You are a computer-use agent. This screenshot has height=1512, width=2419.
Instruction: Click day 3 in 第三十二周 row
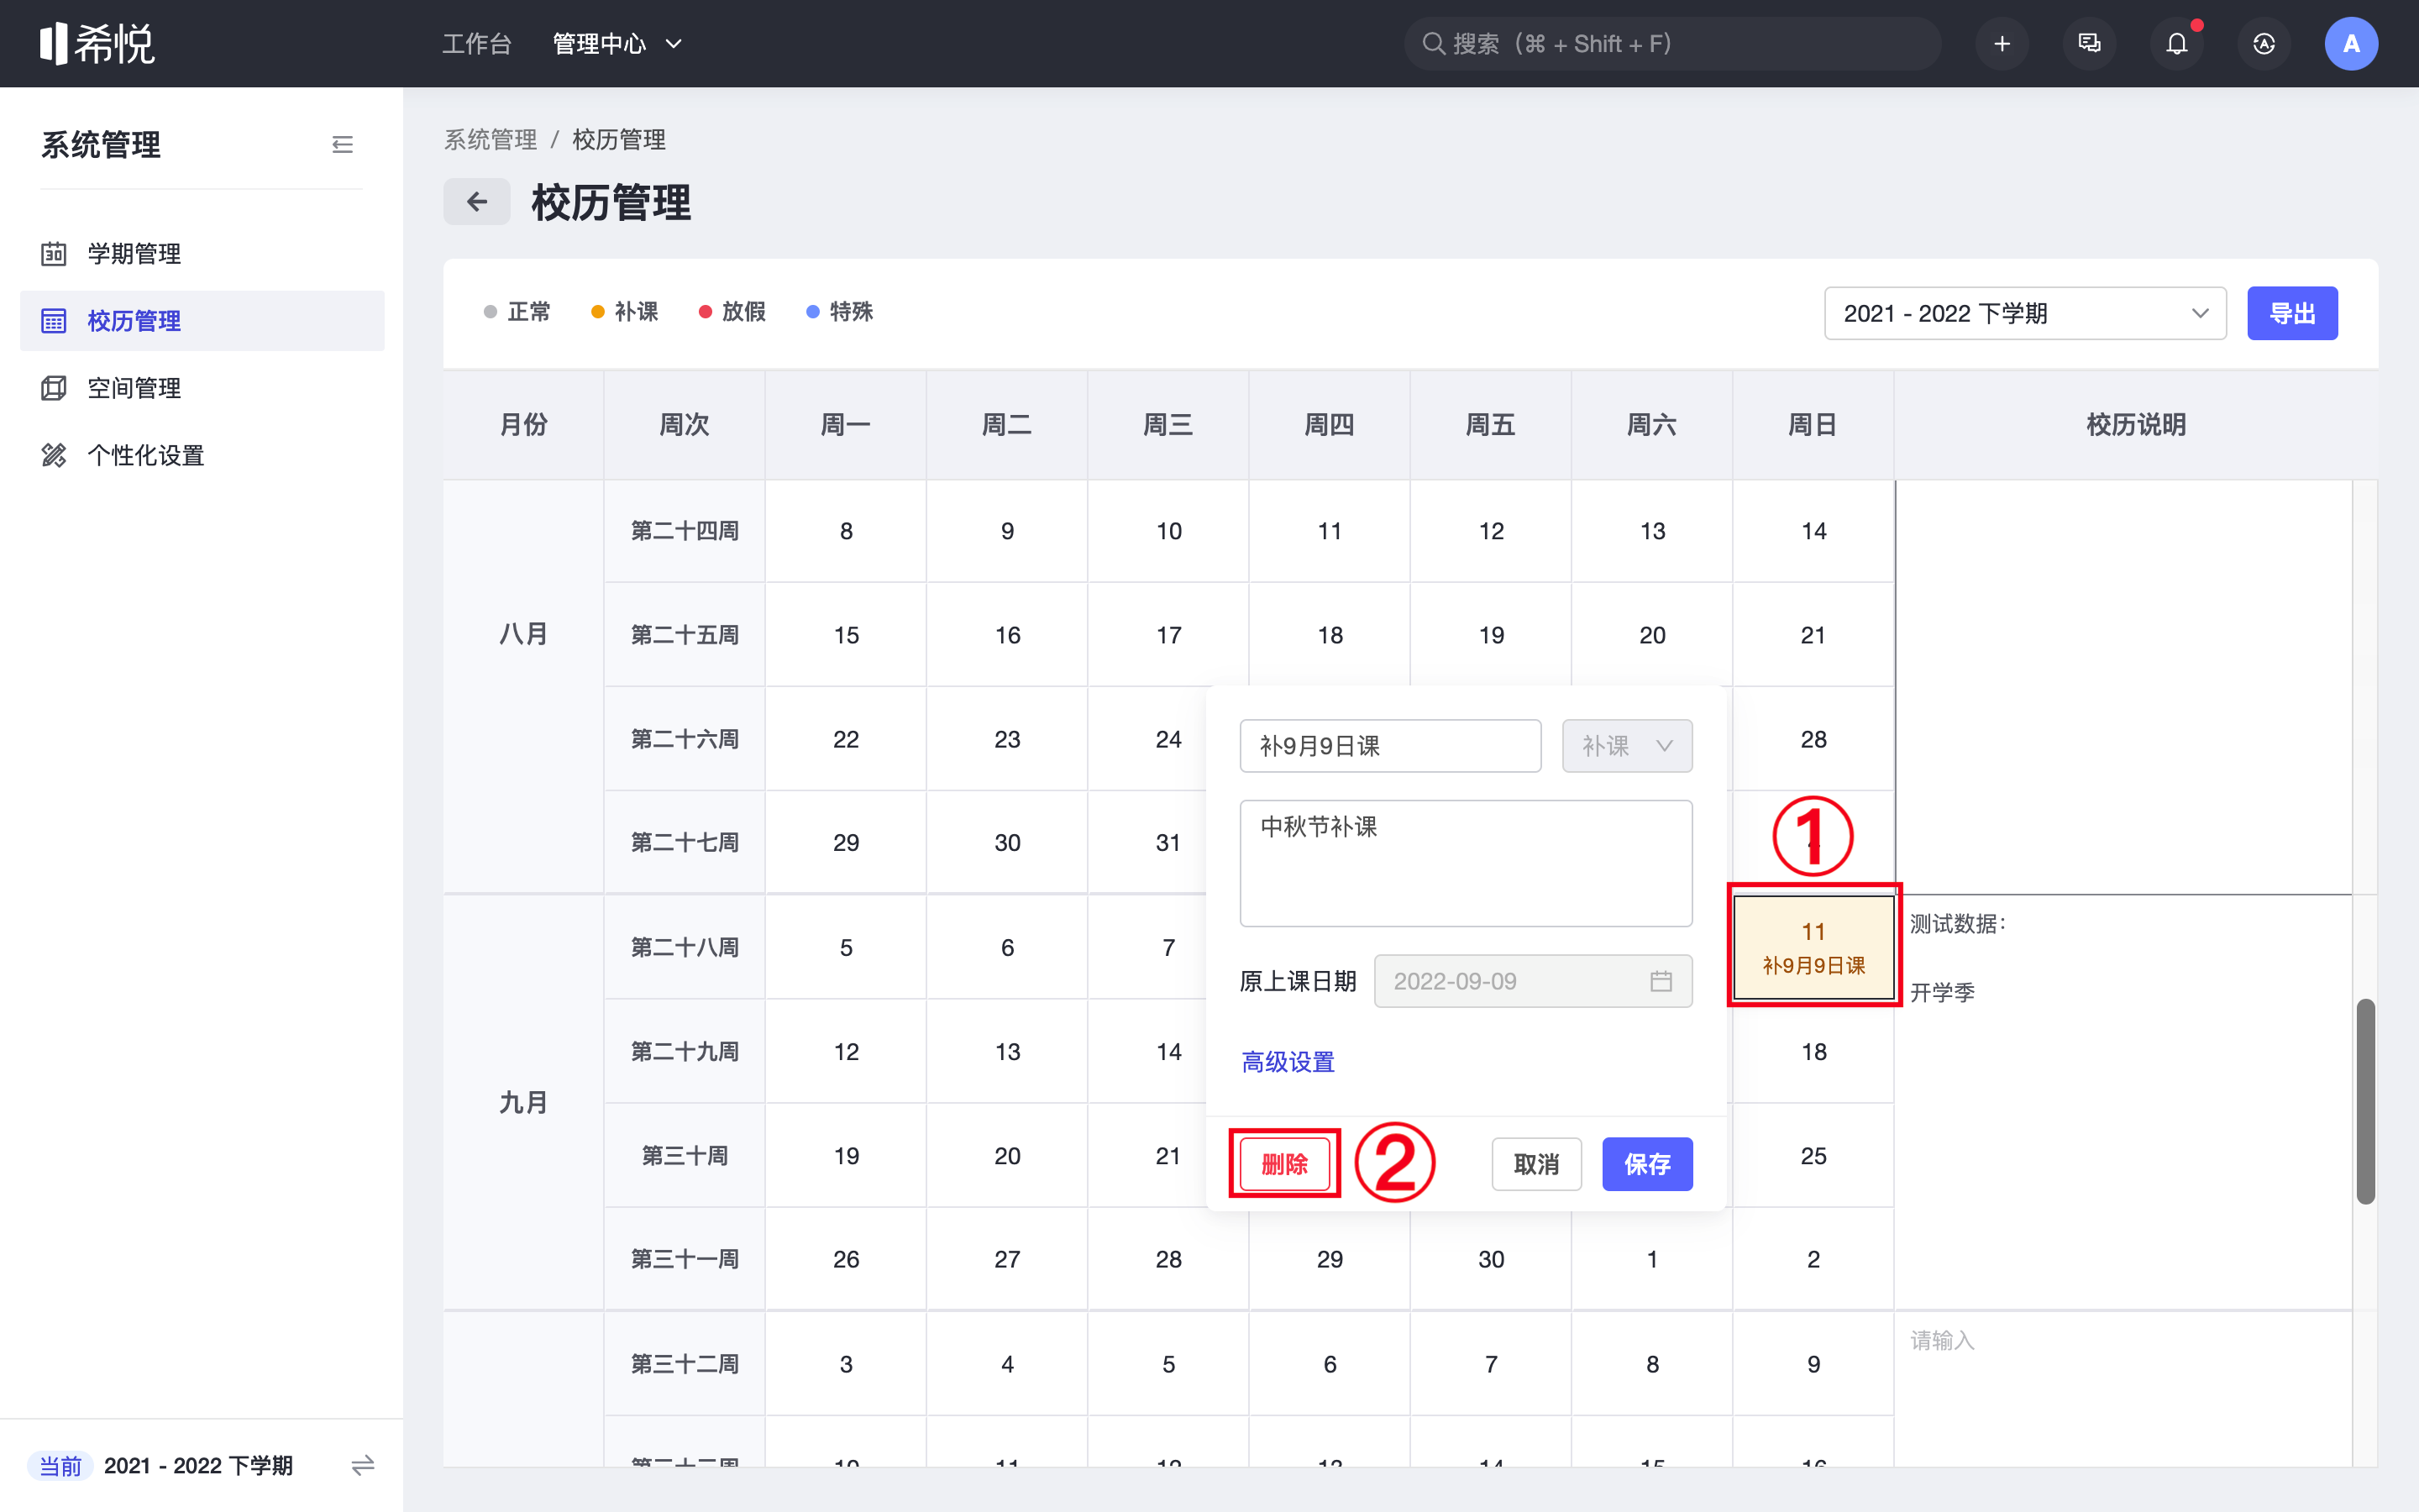click(846, 1364)
